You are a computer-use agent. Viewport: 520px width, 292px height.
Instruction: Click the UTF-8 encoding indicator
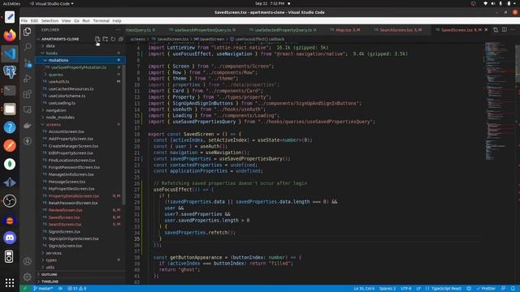[x=406, y=289]
